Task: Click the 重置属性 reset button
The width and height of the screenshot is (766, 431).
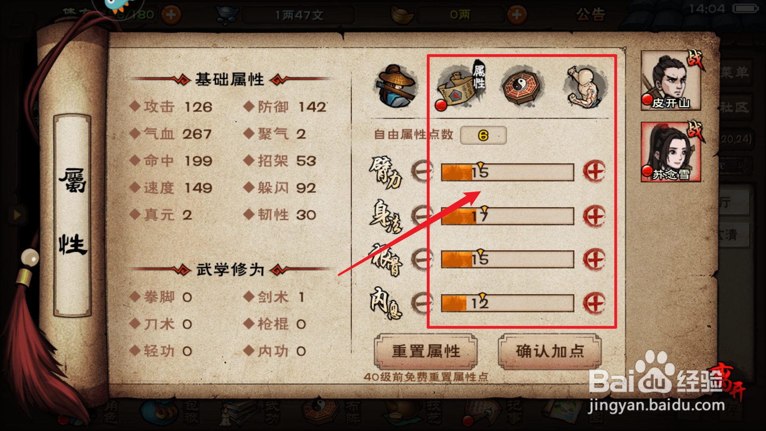Action: 426,351
